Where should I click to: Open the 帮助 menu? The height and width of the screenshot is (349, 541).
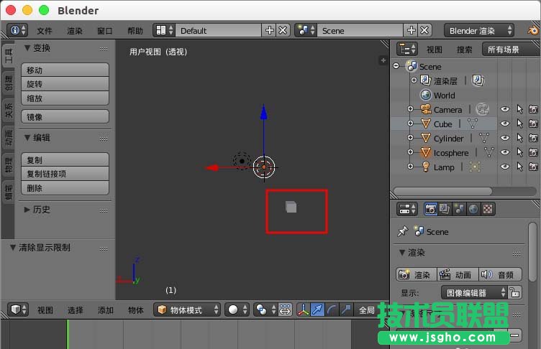[x=135, y=31]
